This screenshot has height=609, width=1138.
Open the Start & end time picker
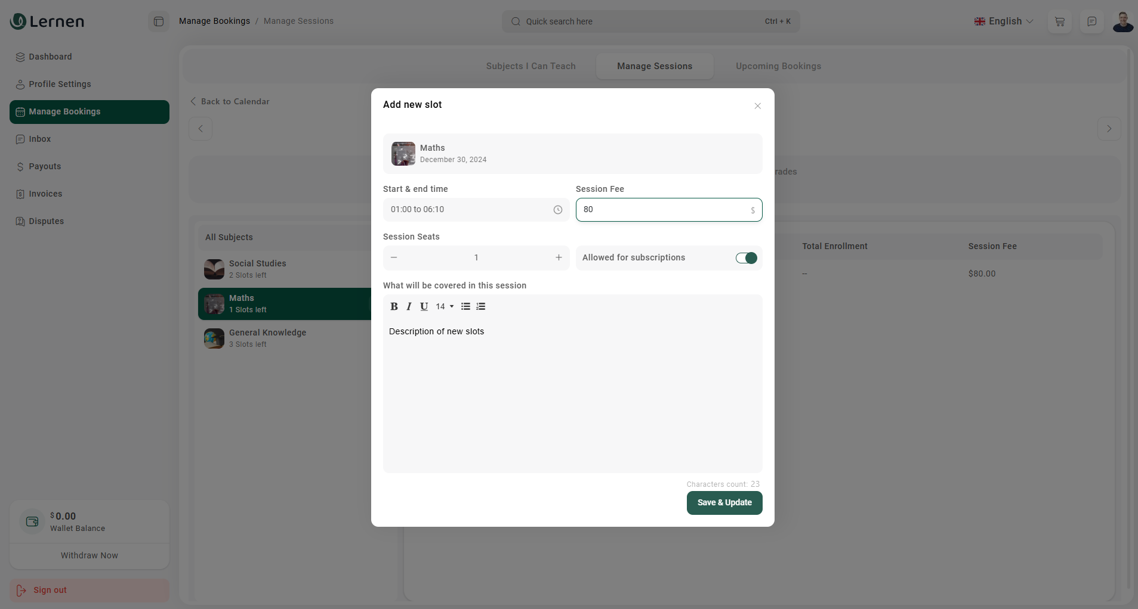click(468, 210)
